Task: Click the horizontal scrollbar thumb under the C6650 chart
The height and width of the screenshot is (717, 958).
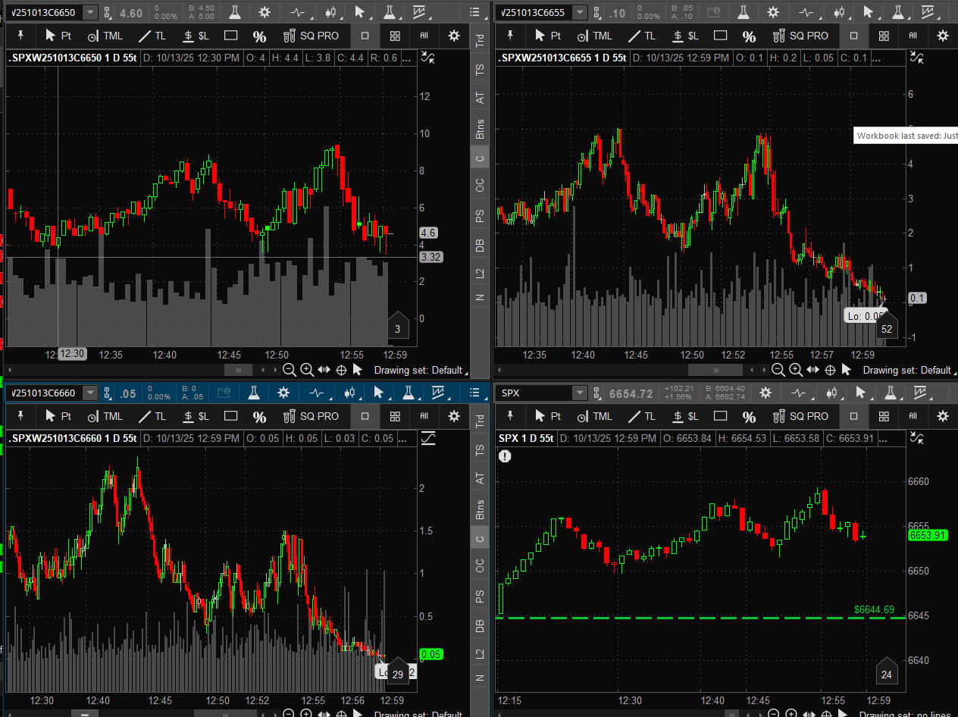Action: [238, 370]
